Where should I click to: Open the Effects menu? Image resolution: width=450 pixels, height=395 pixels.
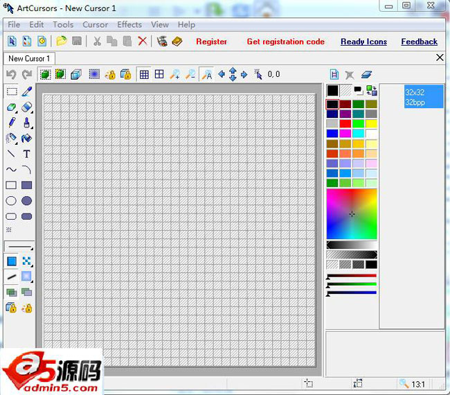[129, 25]
